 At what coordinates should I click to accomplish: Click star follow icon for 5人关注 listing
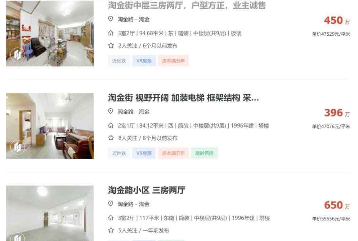click(x=111, y=230)
